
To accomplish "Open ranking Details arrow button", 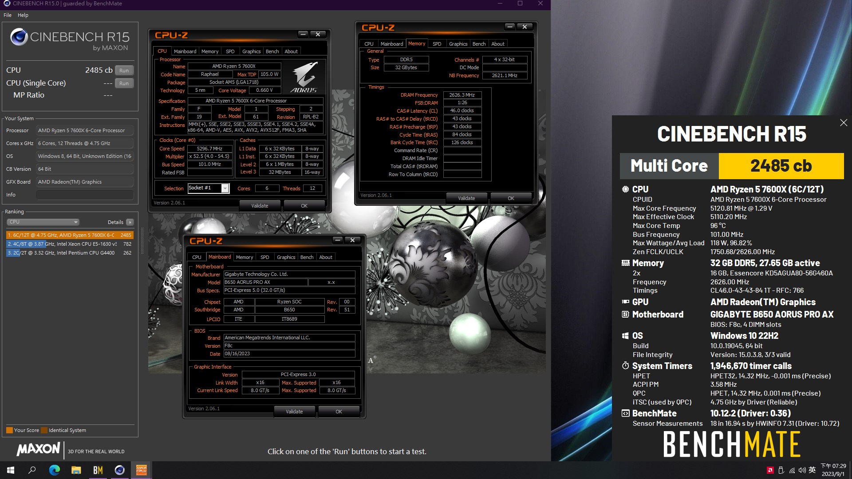I will (x=130, y=222).
